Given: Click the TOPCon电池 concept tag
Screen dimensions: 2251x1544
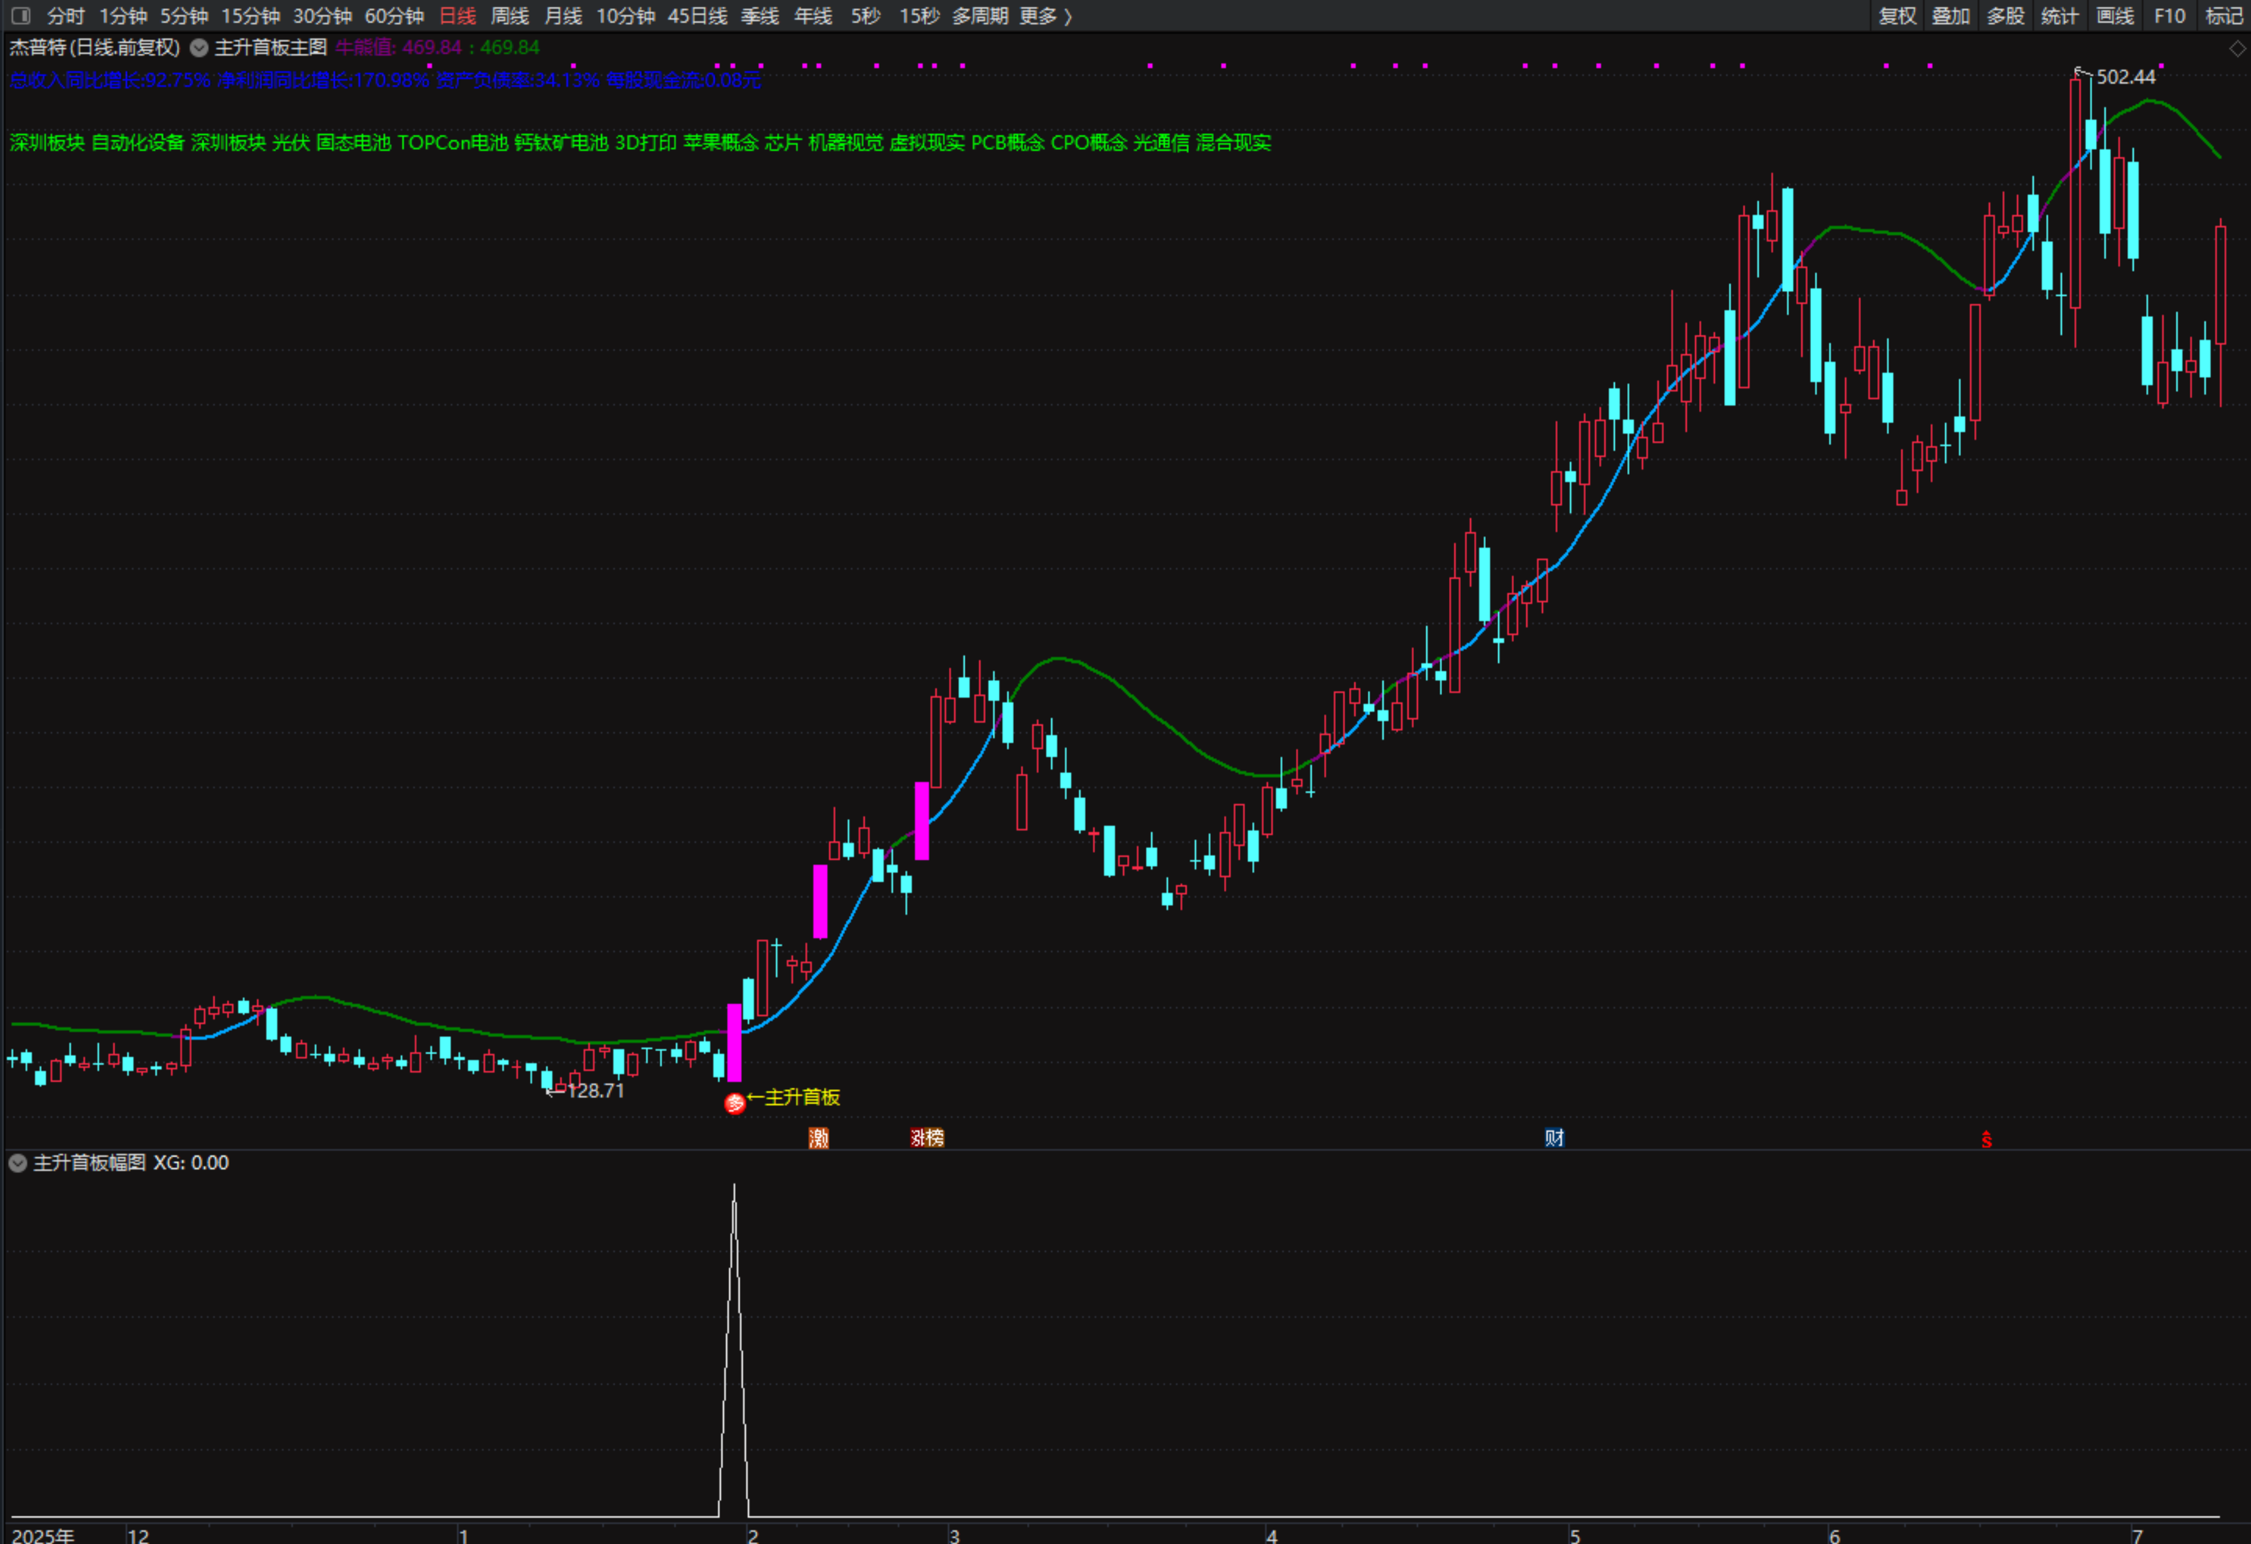Looking at the screenshot, I should click(x=453, y=142).
